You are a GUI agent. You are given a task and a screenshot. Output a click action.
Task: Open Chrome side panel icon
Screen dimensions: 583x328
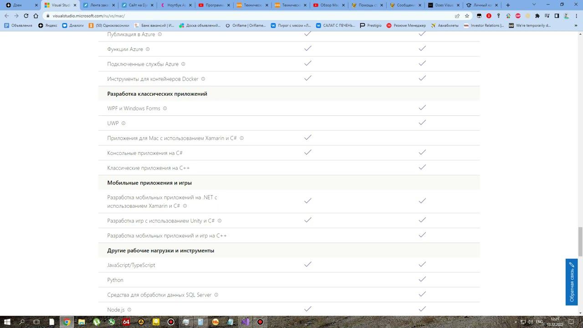(x=557, y=15)
